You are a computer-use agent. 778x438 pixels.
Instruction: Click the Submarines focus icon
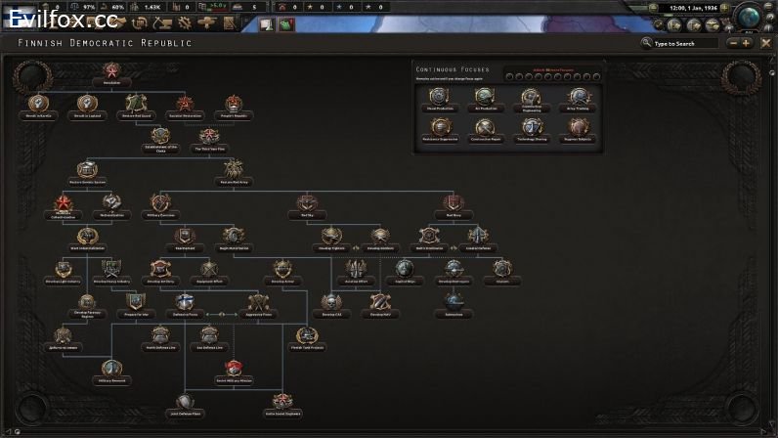[454, 302]
